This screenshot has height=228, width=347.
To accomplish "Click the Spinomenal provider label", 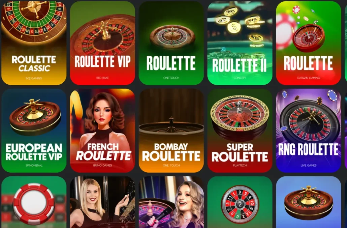I will click(x=34, y=165).
